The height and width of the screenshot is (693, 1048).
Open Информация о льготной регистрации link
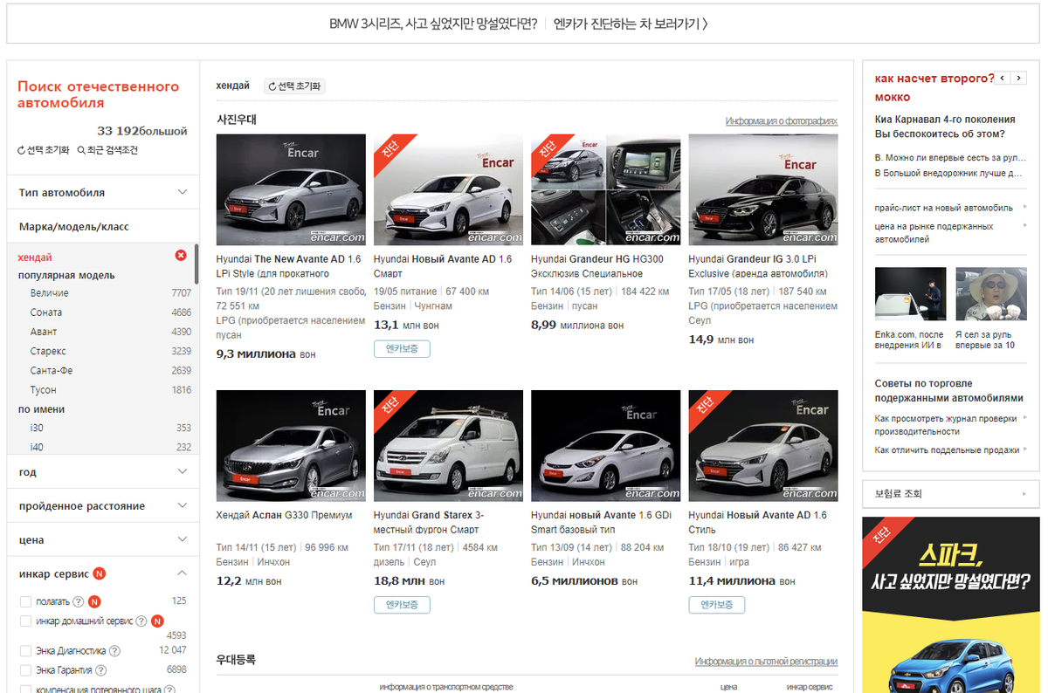click(x=766, y=662)
